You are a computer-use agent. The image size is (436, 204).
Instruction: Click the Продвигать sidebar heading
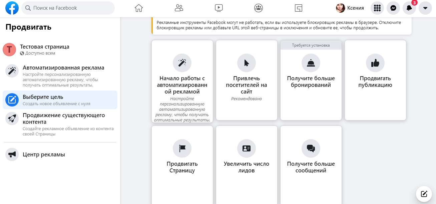pyautogui.click(x=28, y=27)
